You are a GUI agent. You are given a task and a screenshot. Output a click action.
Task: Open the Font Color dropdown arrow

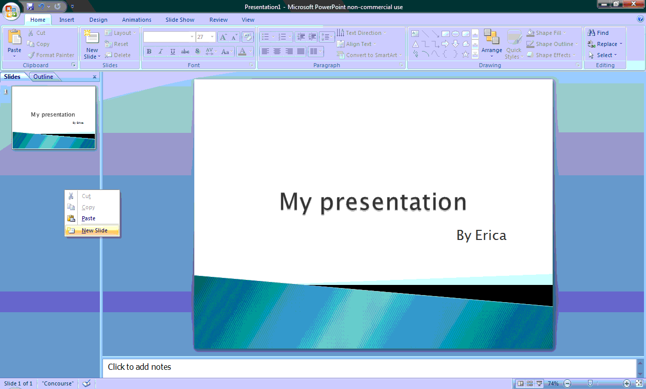click(250, 51)
